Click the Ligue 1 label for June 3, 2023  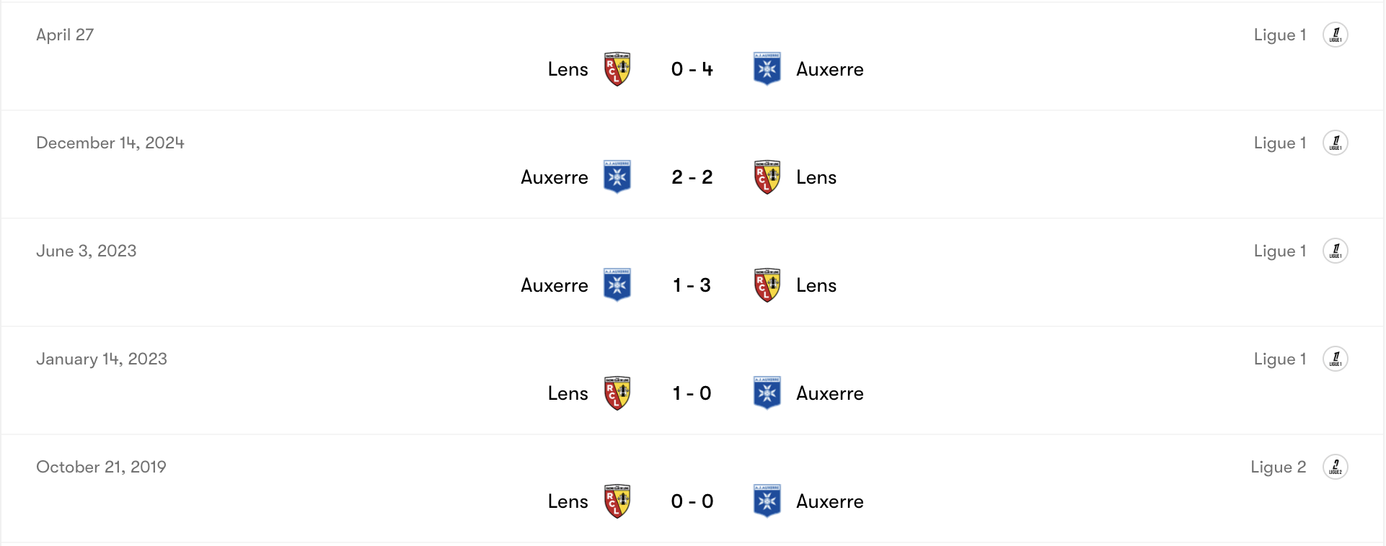click(x=1279, y=251)
